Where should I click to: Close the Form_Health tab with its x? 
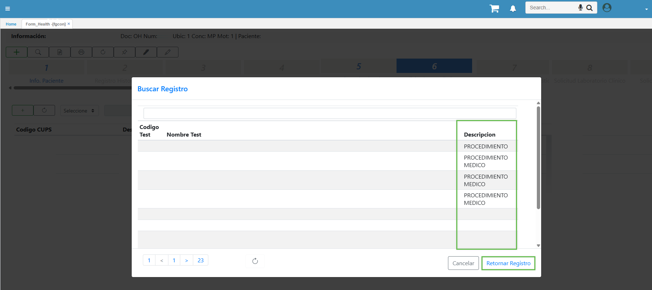click(69, 24)
